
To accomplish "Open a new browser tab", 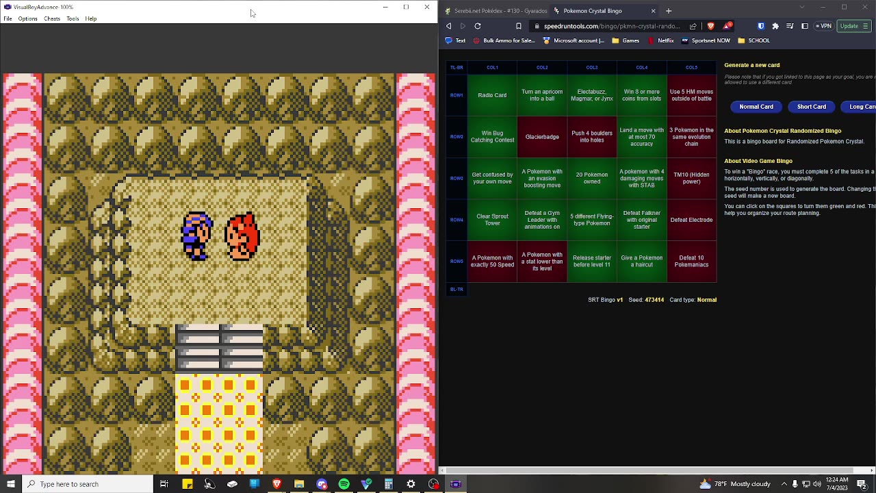I will pyautogui.click(x=669, y=11).
